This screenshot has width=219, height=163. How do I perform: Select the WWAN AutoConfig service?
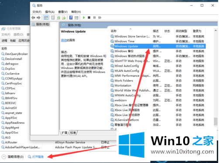pos(158,95)
